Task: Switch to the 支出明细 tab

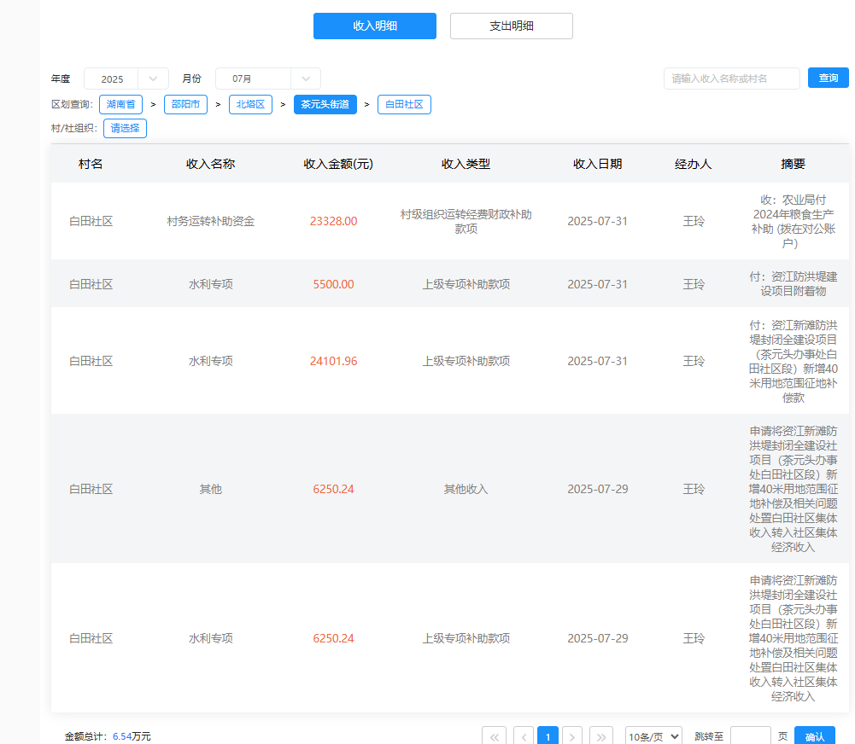Action: click(511, 26)
